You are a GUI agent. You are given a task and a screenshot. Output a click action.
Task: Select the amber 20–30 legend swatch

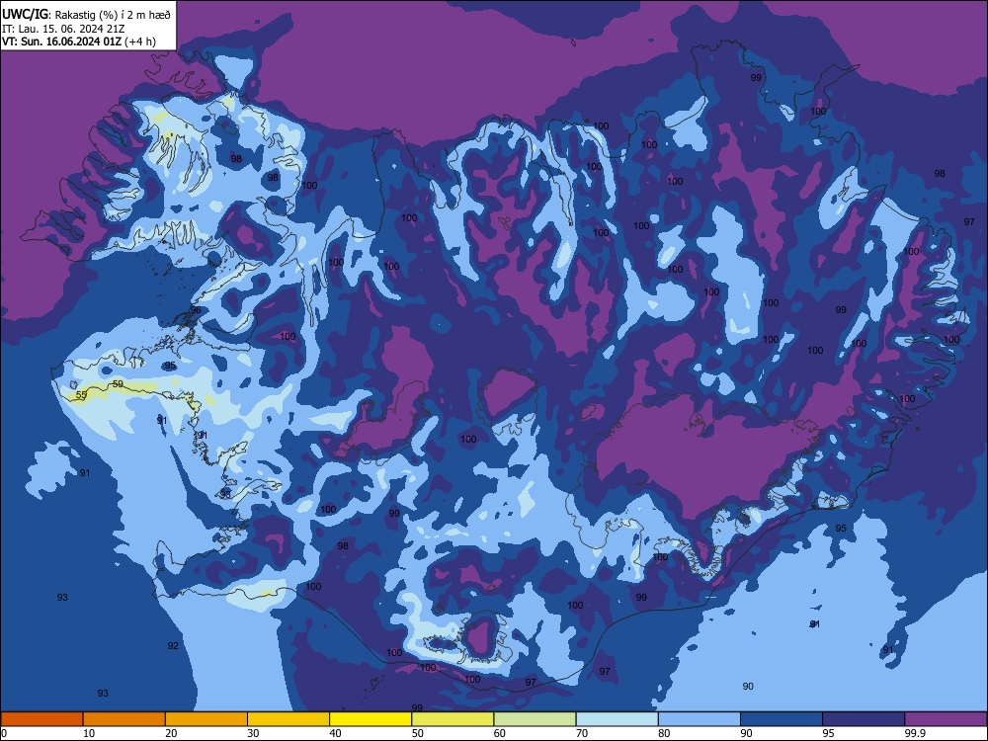pos(206,719)
